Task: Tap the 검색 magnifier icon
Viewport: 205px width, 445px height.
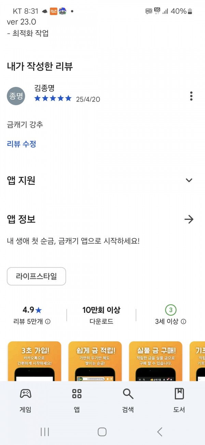Action: [x=128, y=394]
